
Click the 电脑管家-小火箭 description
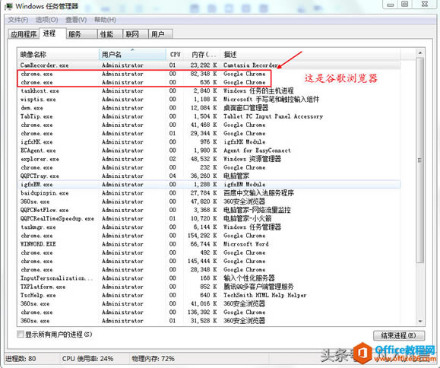(247, 219)
